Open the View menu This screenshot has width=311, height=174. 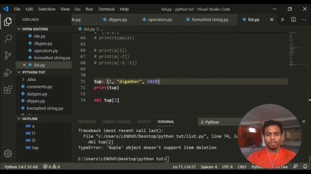coord(65,9)
